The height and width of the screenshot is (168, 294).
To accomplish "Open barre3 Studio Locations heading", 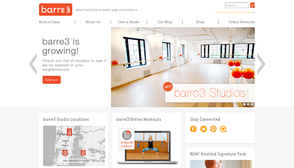I will pos(66,119).
